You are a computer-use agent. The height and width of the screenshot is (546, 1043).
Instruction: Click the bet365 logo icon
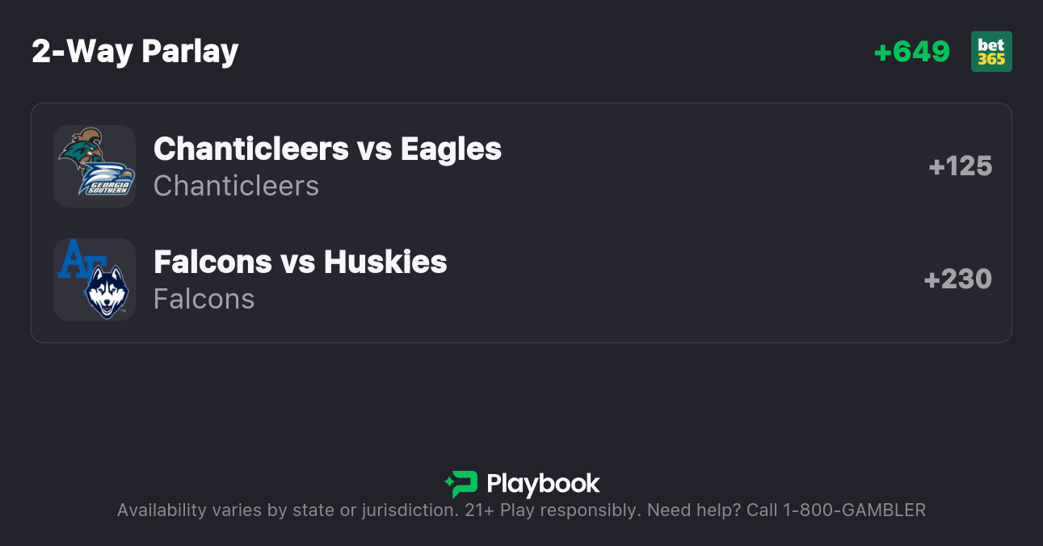click(x=991, y=51)
